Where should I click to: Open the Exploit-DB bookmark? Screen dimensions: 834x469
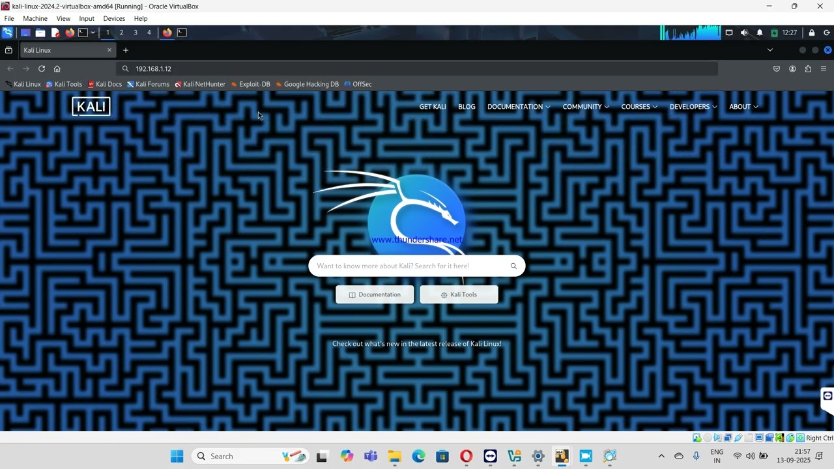tap(250, 84)
